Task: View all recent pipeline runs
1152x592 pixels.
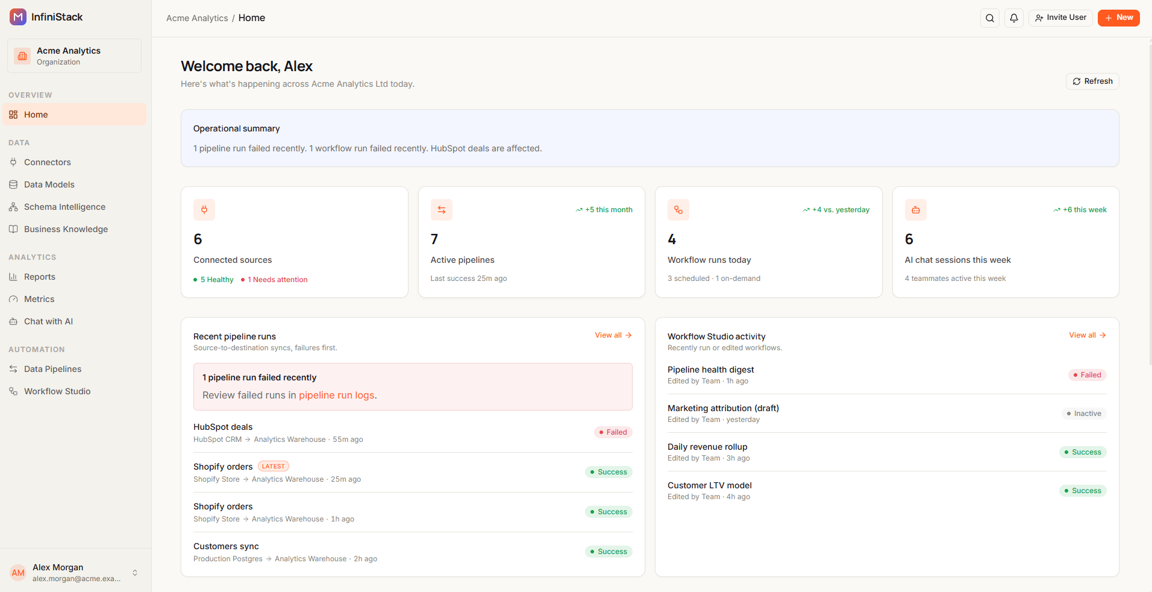Action: click(x=613, y=335)
